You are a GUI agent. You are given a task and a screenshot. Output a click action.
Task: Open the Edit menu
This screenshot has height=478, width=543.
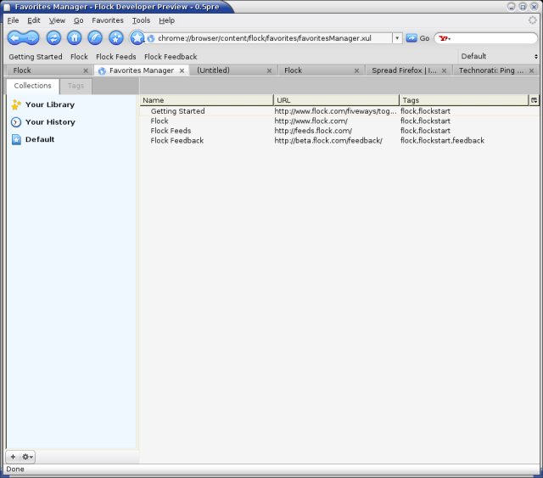(34, 20)
